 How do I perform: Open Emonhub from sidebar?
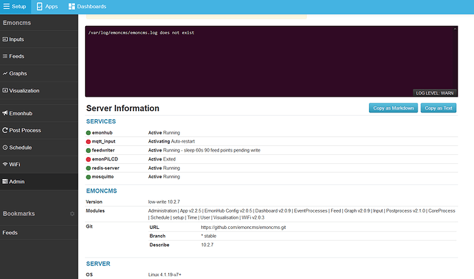39,113
